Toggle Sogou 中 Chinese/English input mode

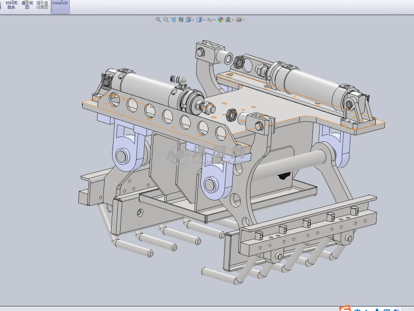click(x=357, y=308)
